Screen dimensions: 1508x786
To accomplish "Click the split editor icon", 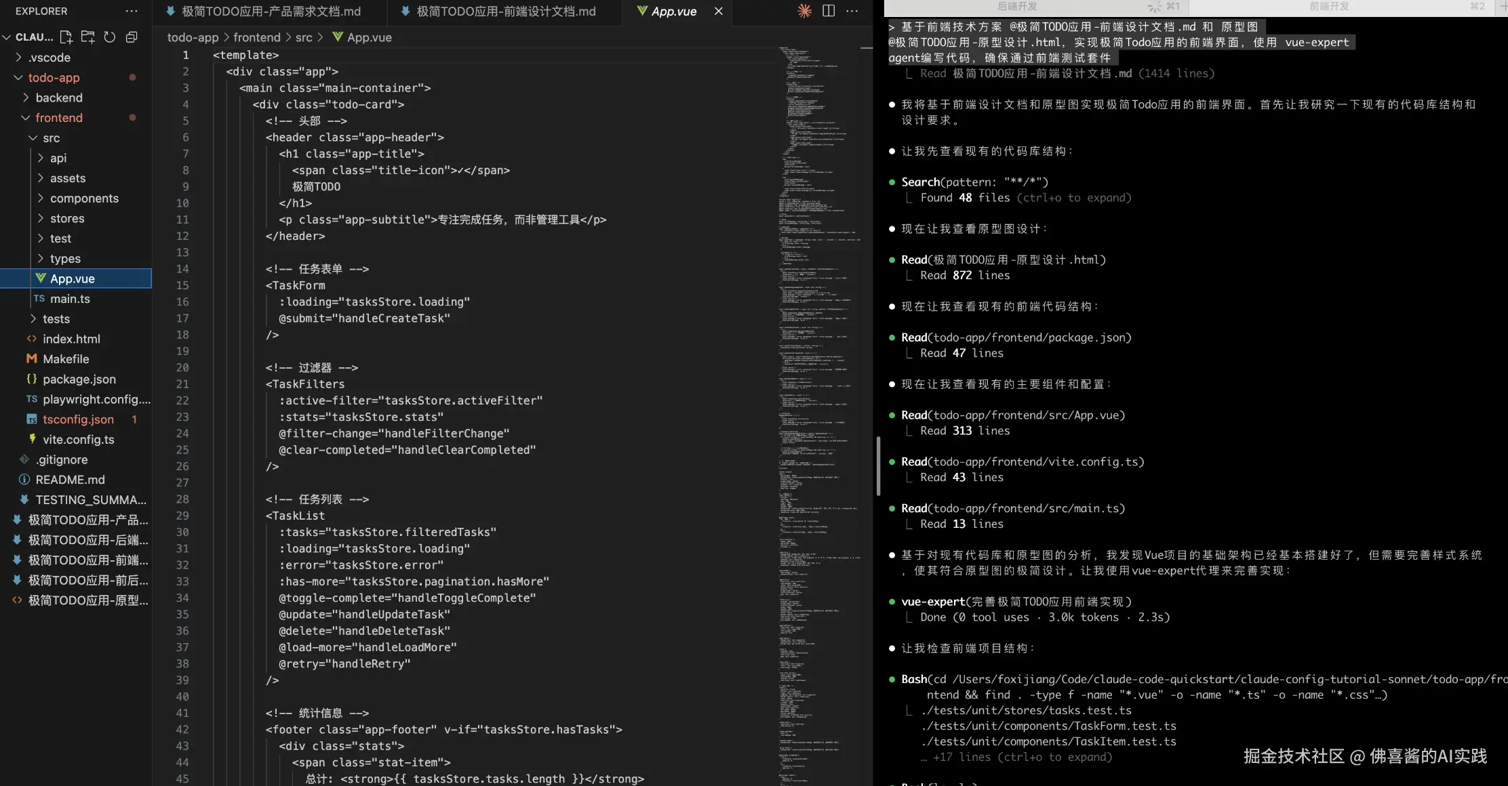I will [829, 11].
